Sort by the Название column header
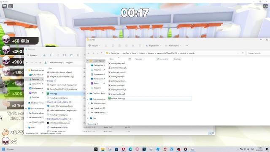The width and height of the screenshot is (270, 152). 138,59
